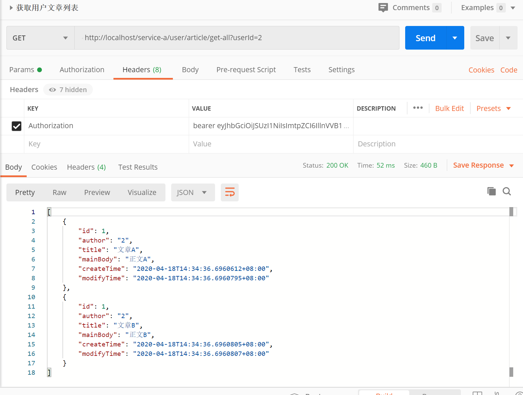This screenshot has width=523, height=395.
Task: Click the three-dots column options icon
Action: click(418, 108)
